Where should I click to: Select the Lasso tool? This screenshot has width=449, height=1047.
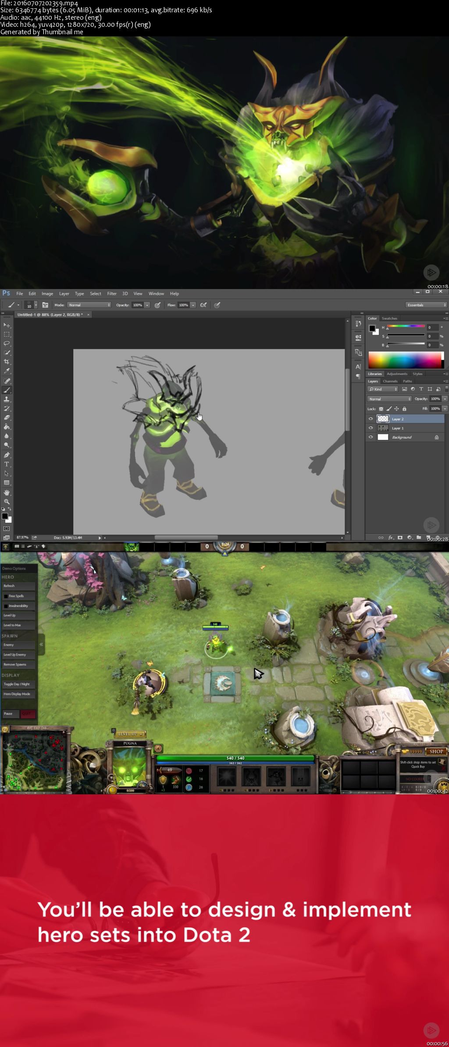pyautogui.click(x=7, y=343)
